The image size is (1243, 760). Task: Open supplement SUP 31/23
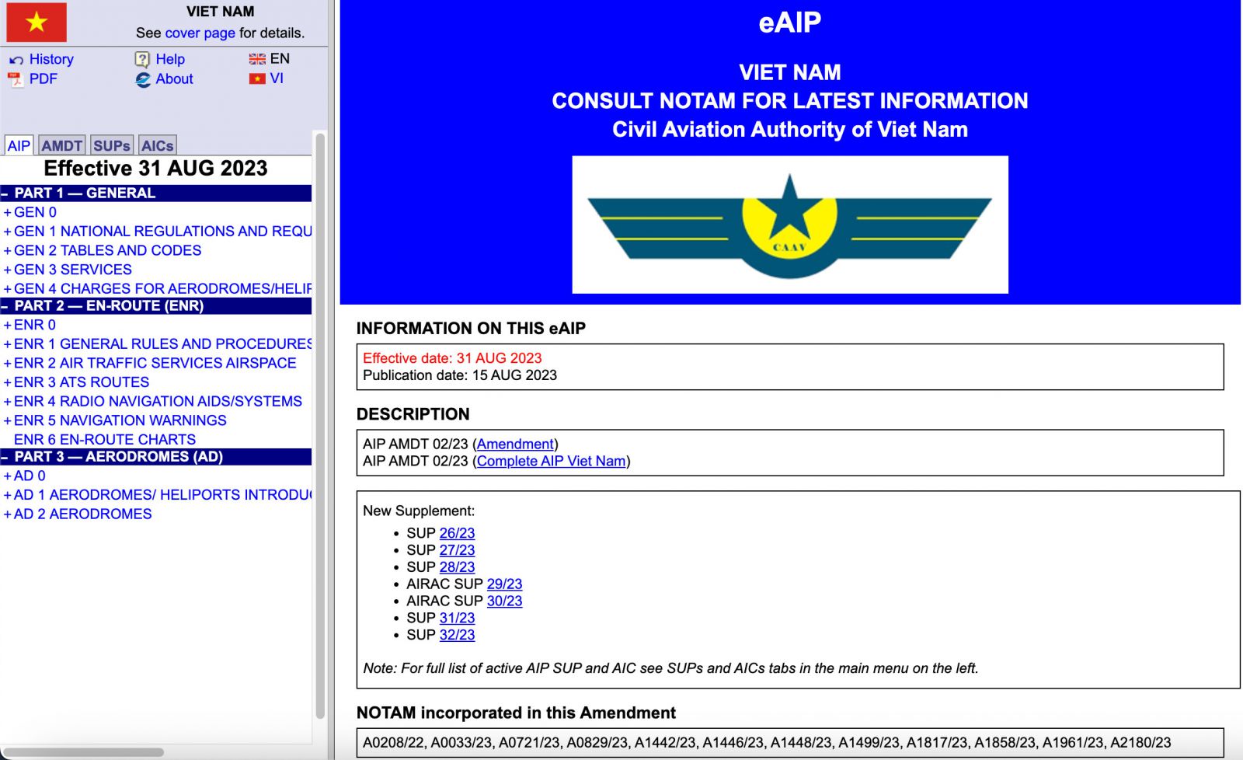pyautogui.click(x=457, y=618)
